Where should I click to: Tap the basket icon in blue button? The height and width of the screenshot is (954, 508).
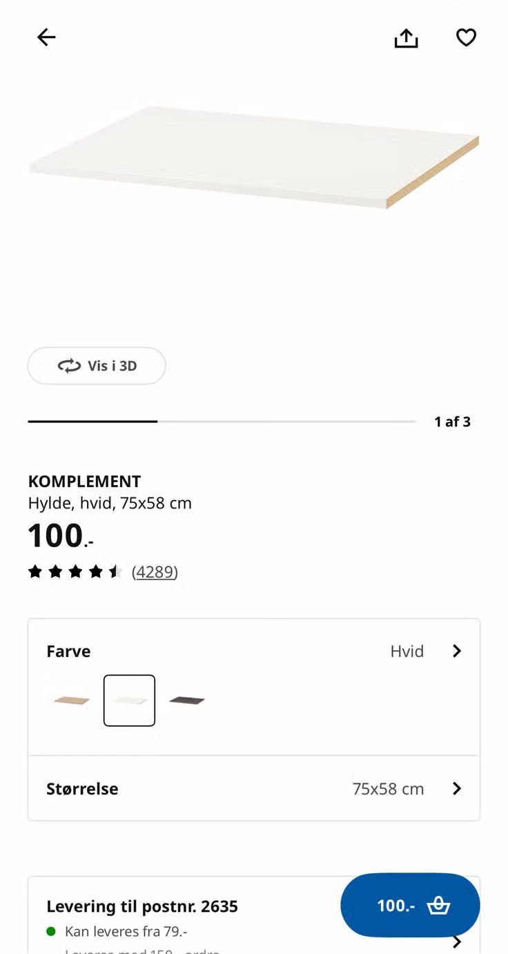coord(438,906)
